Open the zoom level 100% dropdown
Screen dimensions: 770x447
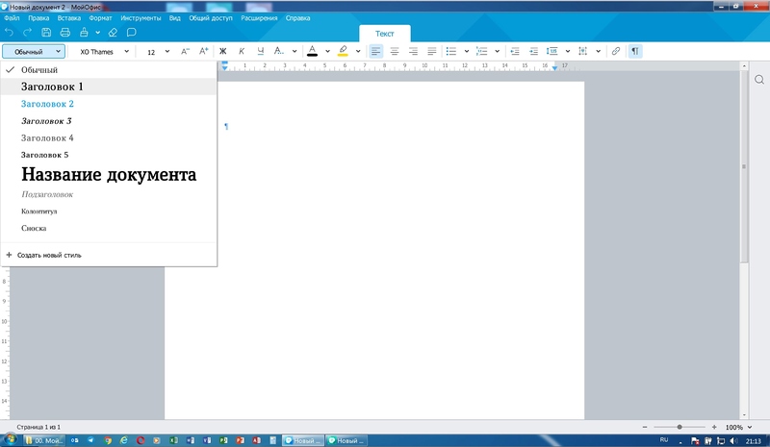tap(738, 427)
